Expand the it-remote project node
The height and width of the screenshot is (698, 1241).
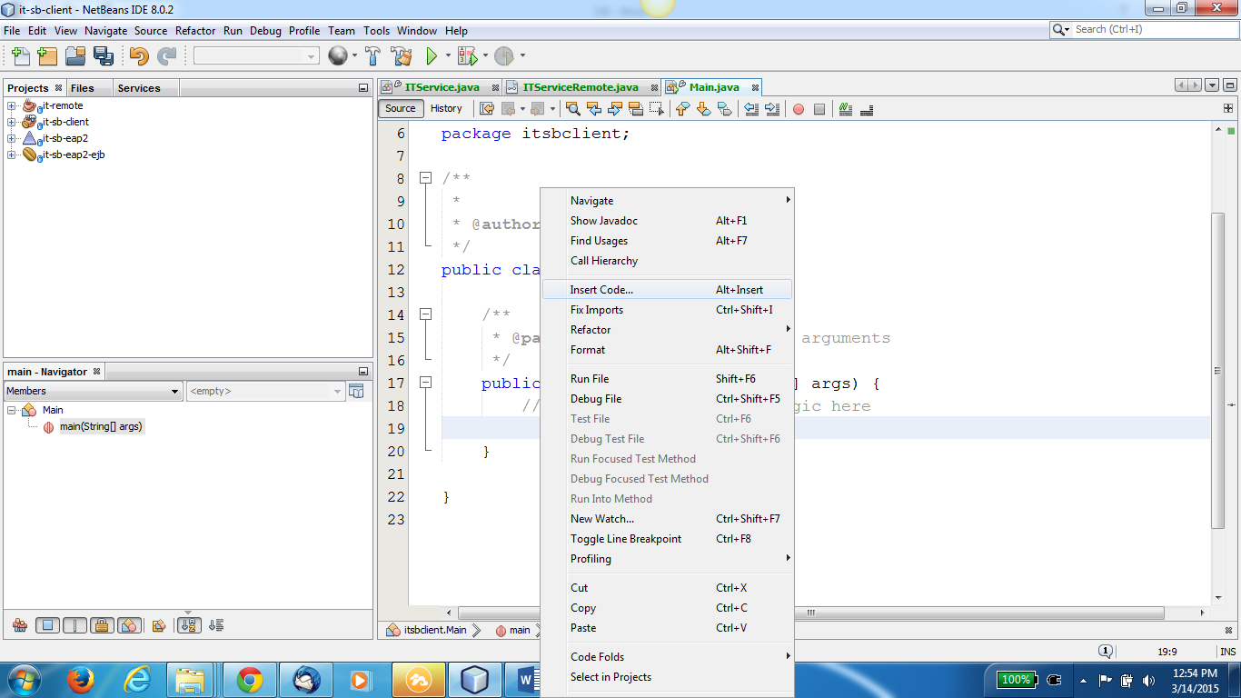[12, 105]
